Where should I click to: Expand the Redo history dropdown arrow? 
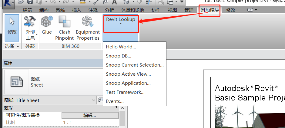point(73,2)
